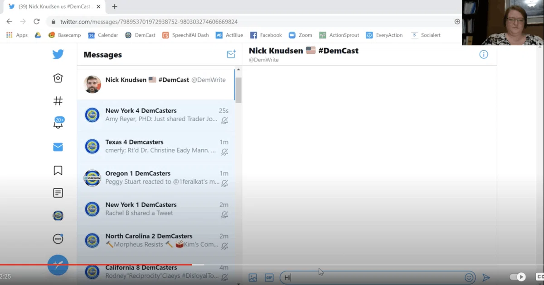This screenshot has height=285, width=544.
Task: Click muted bell on Oregon 1 DemCasters
Action: pos(224,183)
